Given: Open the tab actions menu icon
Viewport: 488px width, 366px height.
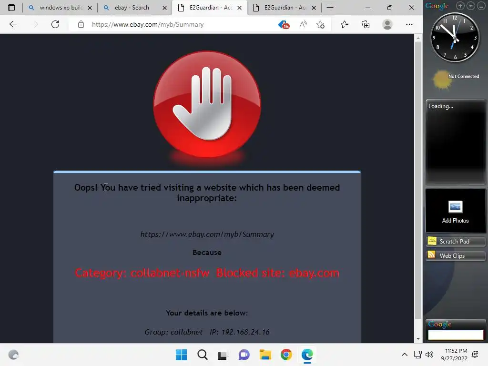Looking at the screenshot, I should pyautogui.click(x=11, y=8).
